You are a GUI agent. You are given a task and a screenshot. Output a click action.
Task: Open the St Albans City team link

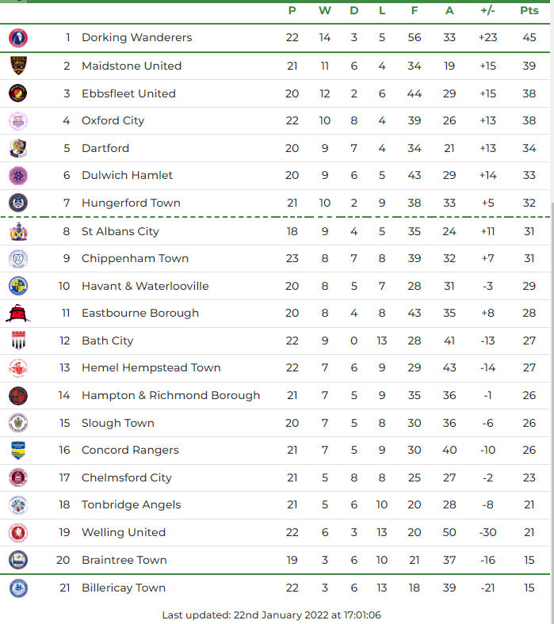click(x=120, y=231)
